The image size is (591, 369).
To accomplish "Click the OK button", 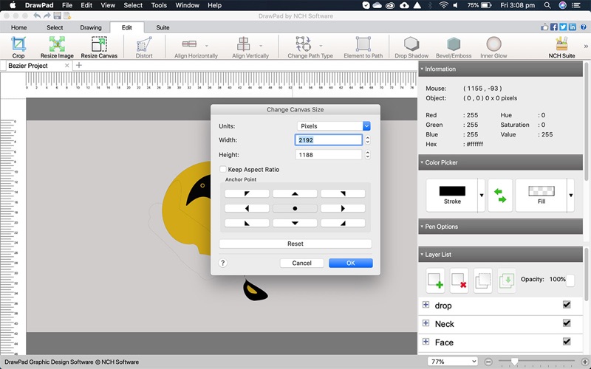I will point(350,263).
